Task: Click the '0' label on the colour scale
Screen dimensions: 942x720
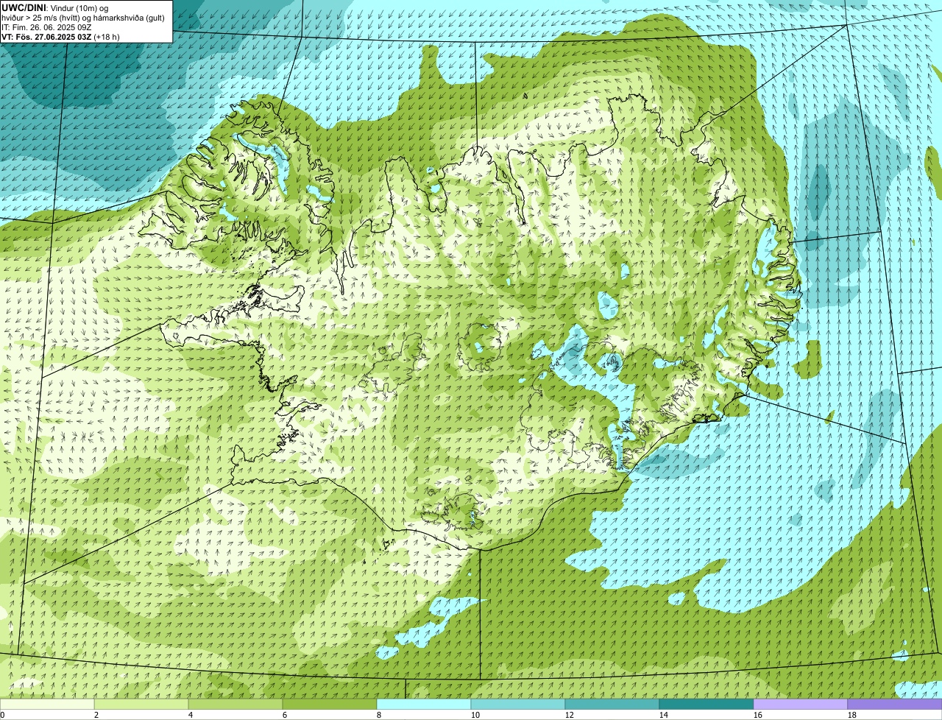Action: pos(2,715)
